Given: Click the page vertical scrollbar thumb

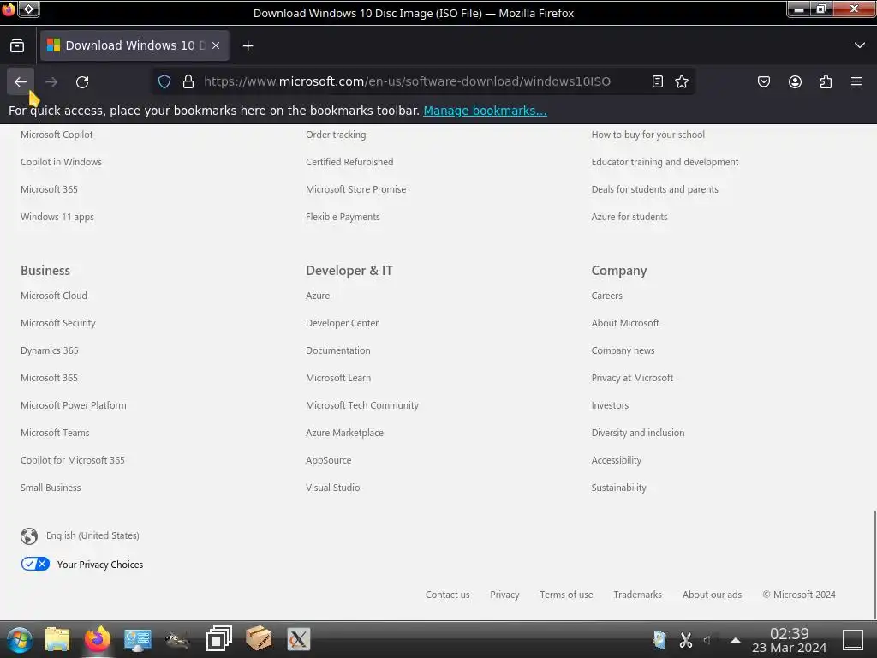Looking at the screenshot, I should pos(874,564).
